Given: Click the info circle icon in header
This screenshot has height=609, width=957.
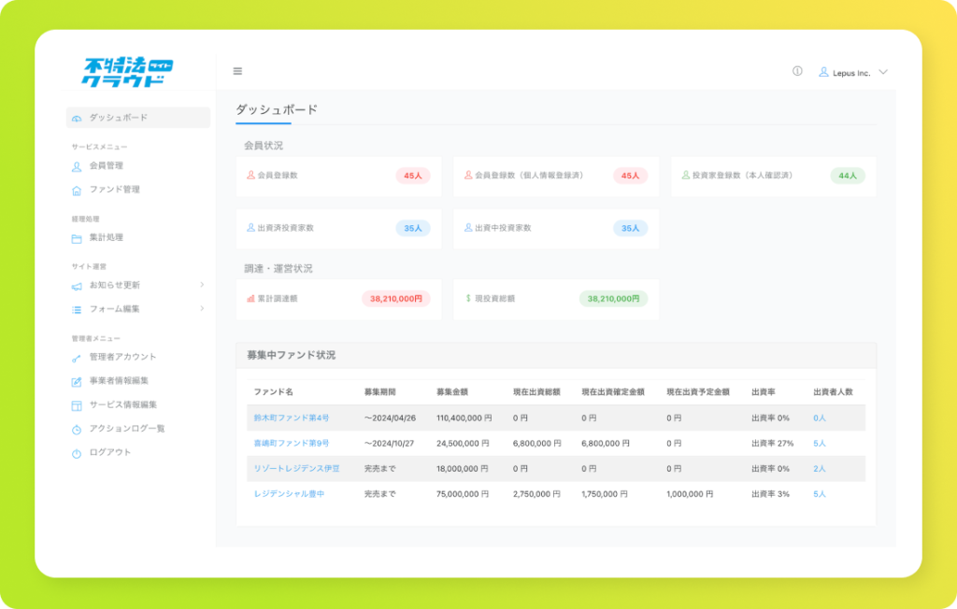Looking at the screenshot, I should pyautogui.click(x=797, y=71).
